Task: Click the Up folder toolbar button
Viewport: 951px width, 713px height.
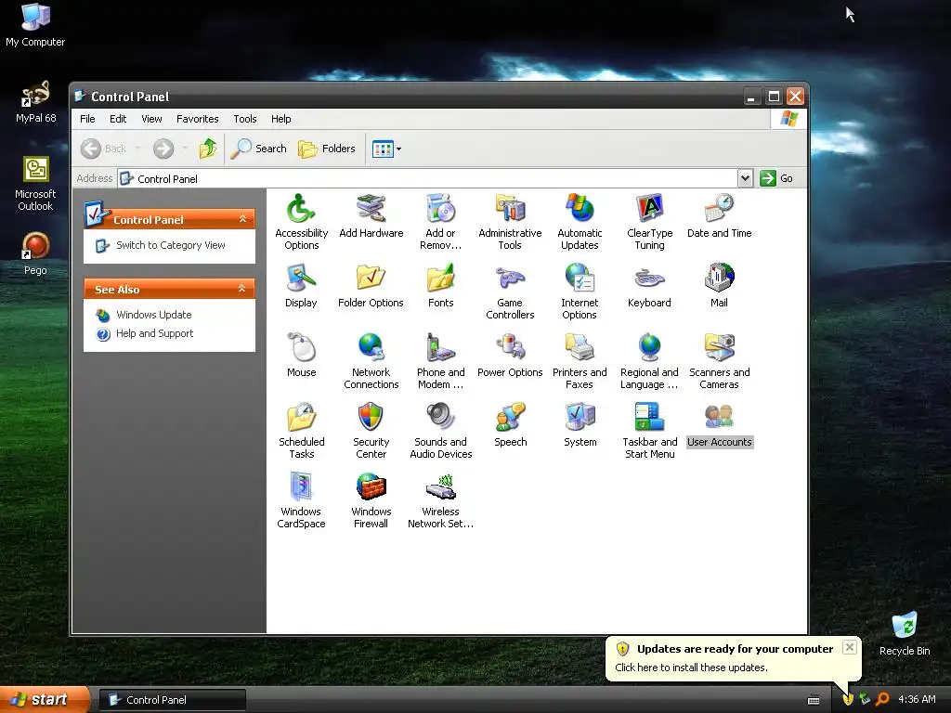Action: click(208, 149)
